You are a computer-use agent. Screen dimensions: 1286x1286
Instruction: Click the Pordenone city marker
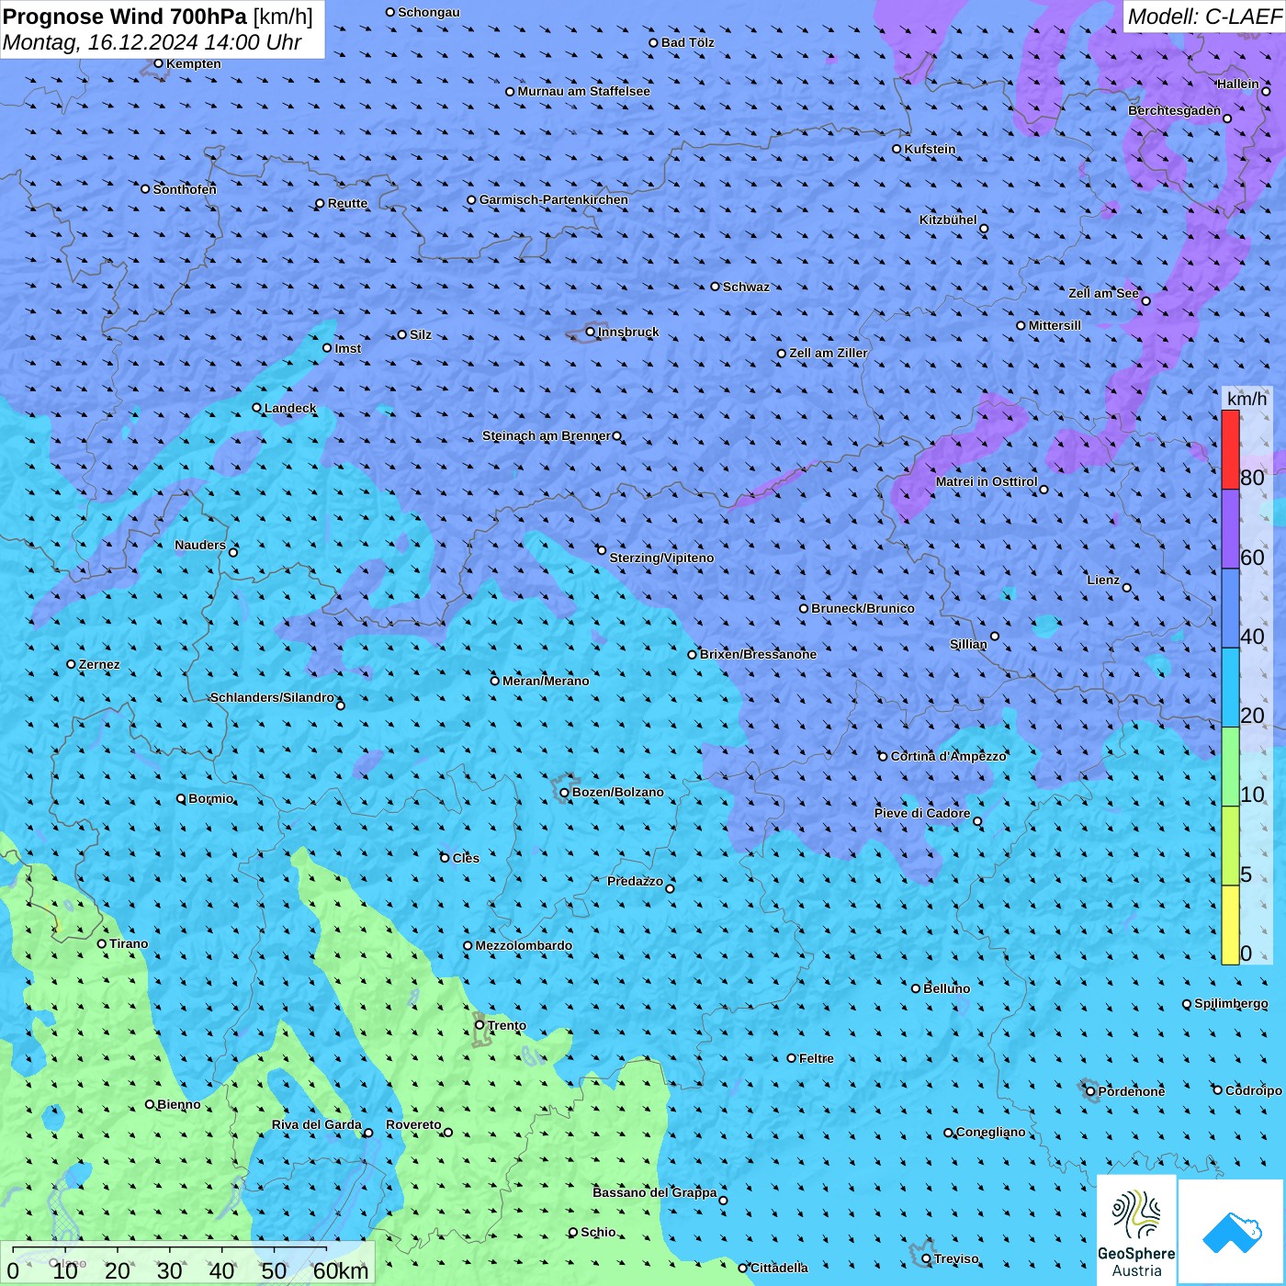[x=1090, y=1091]
